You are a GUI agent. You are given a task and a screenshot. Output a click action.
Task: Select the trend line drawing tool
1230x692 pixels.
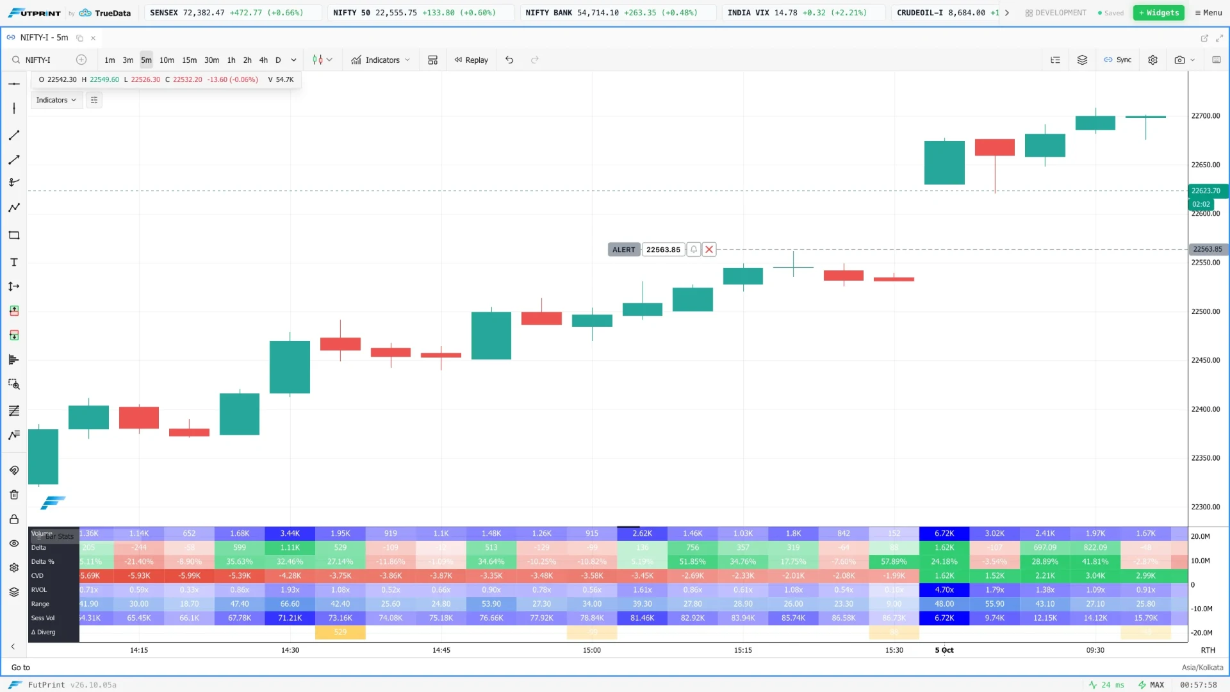pos(14,135)
